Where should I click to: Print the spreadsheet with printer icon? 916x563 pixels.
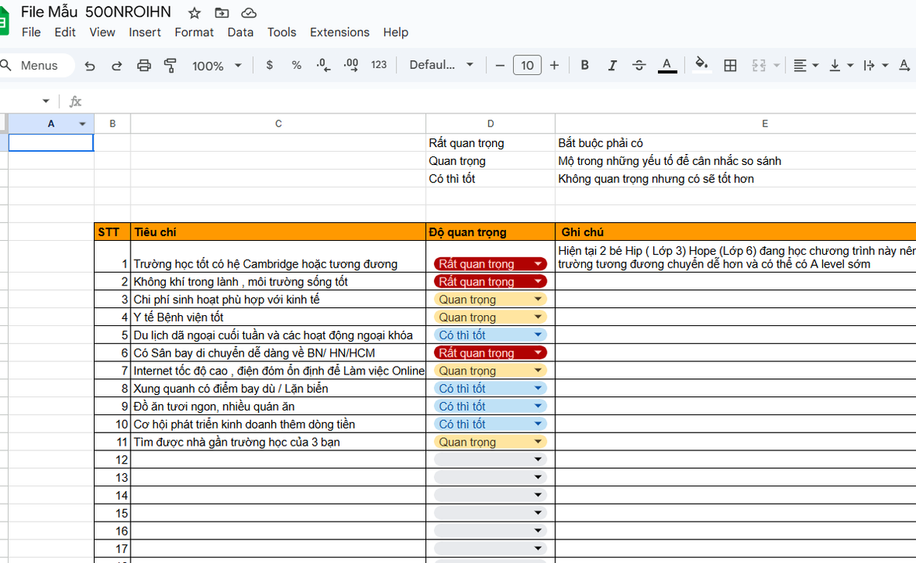point(144,66)
